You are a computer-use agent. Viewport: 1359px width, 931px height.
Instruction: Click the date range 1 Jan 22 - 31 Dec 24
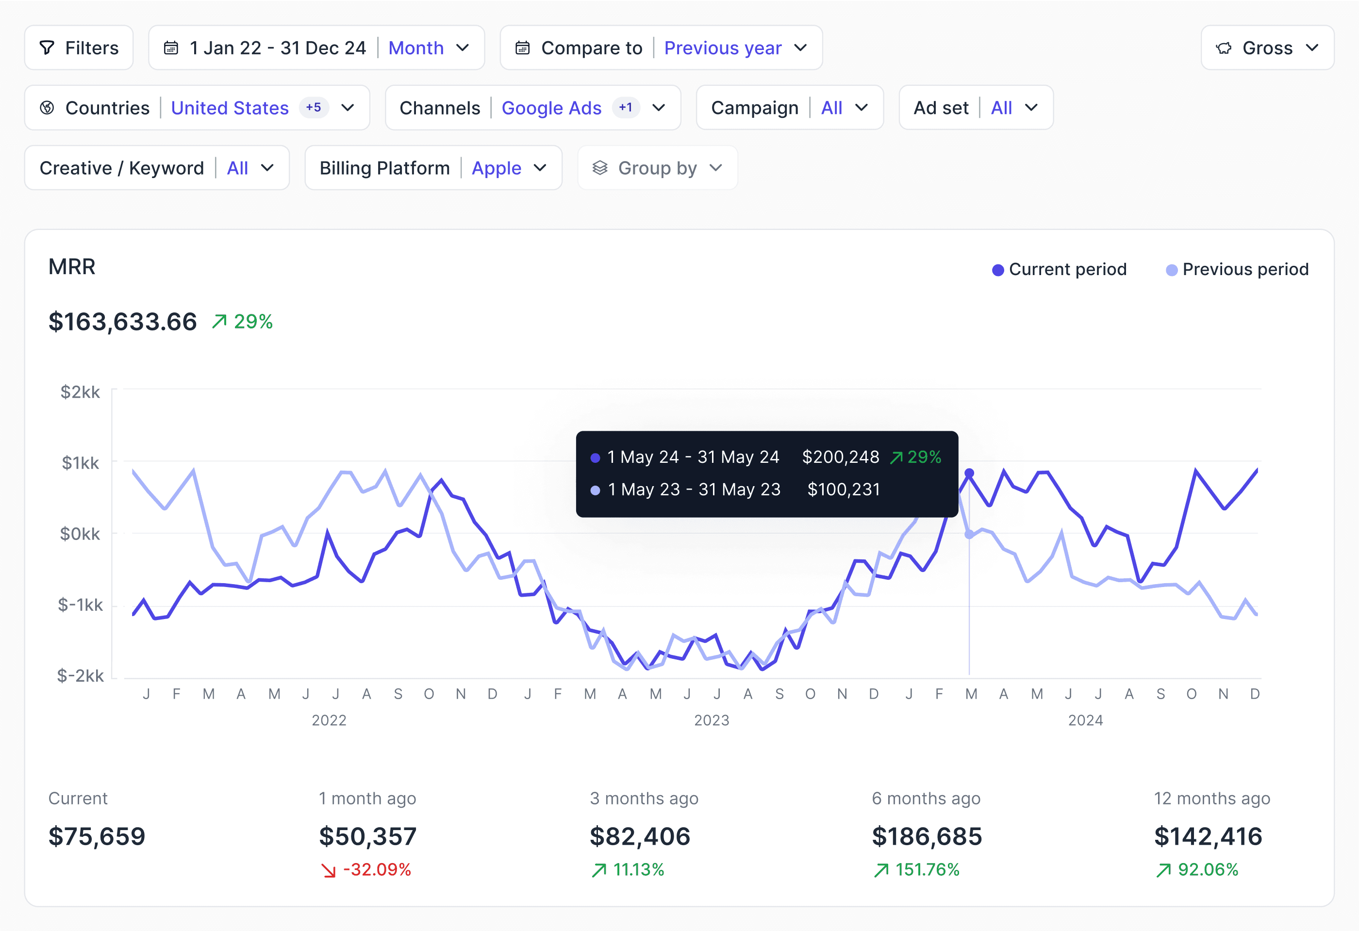(278, 48)
